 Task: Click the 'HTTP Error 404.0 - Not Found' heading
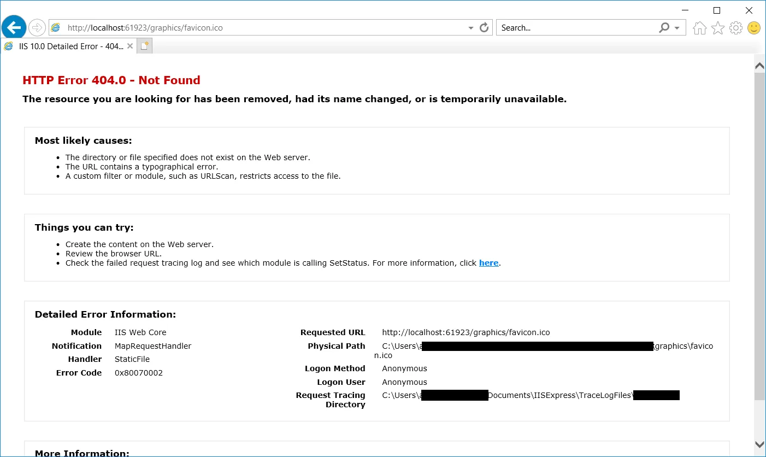(x=111, y=80)
